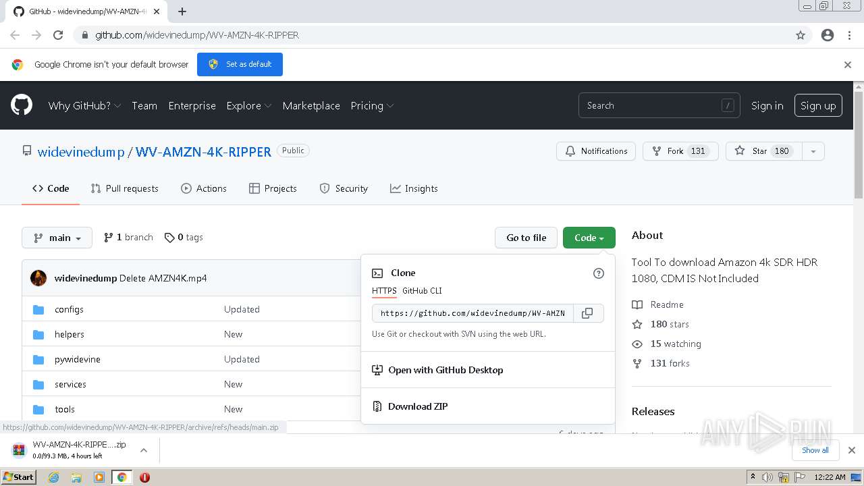Open the red Opera-like taskbar icon

pos(144,477)
